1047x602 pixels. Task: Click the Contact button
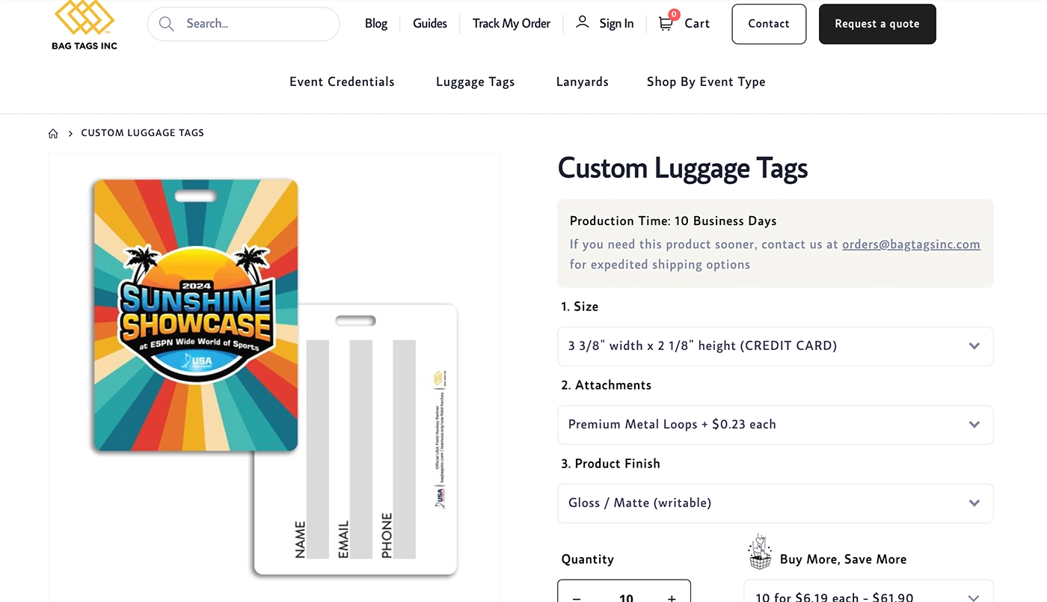point(769,24)
